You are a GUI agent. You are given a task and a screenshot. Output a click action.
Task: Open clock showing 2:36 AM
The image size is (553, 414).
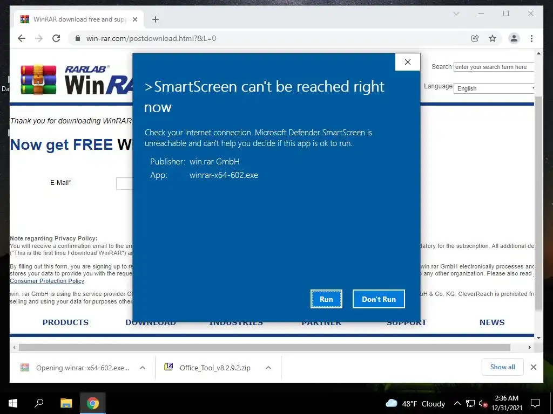pos(507,403)
